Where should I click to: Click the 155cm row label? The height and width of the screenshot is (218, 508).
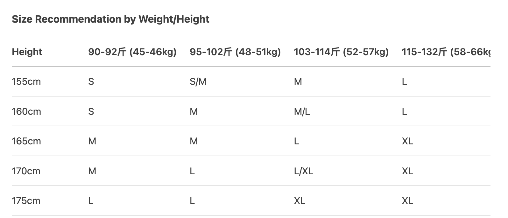26,82
